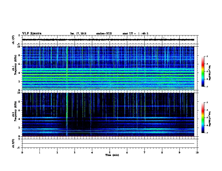
Task: Click the "ch.3(V)" axis label
Action: [13, 143]
